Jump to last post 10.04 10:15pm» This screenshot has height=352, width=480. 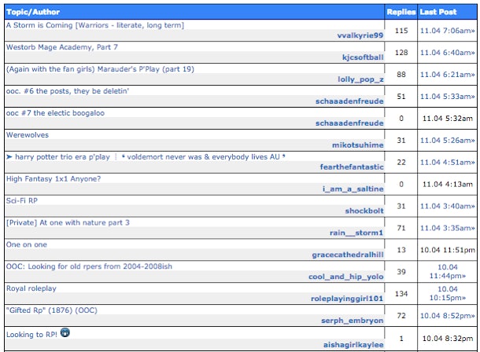(x=448, y=294)
